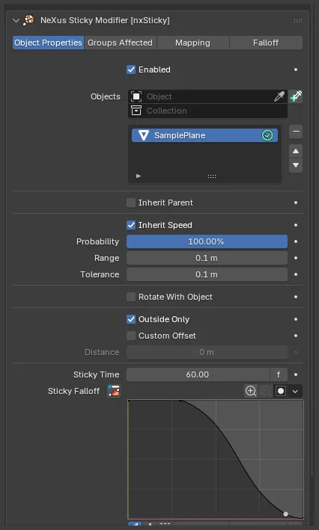Click the Probability 100.00% slider

207,241
